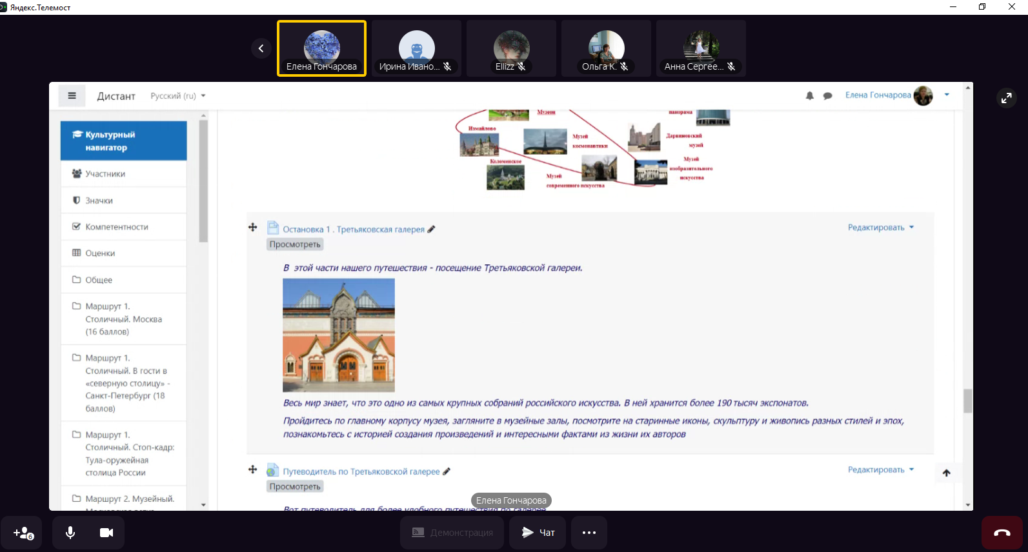This screenshot has height=552, width=1028.
Task: Toggle the microphone button in bottom bar
Action: point(70,533)
